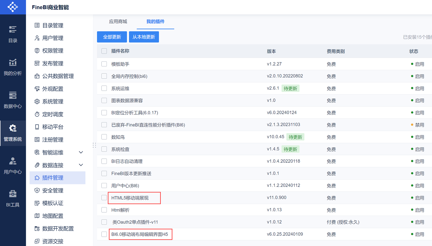The height and width of the screenshot is (246, 432).
Task: Open 系统管理 in the side menu
Action: click(53, 102)
